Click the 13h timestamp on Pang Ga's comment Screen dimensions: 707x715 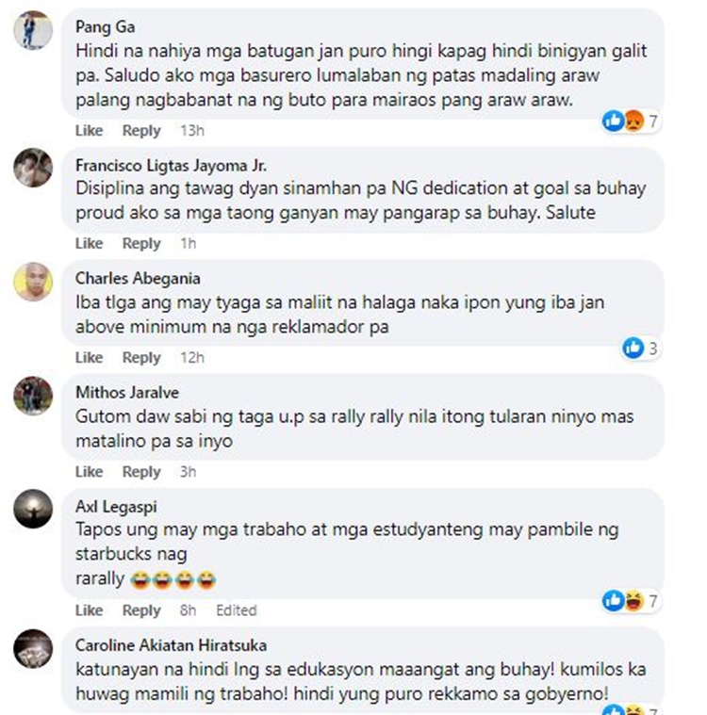point(192,130)
